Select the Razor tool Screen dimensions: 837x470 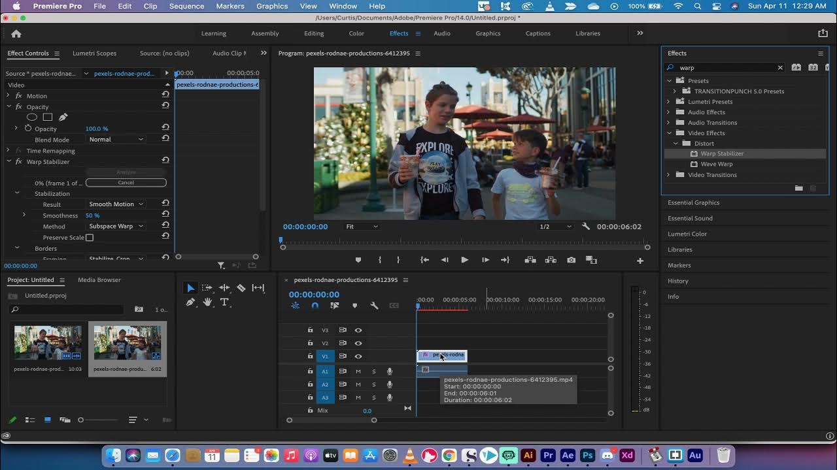point(241,288)
